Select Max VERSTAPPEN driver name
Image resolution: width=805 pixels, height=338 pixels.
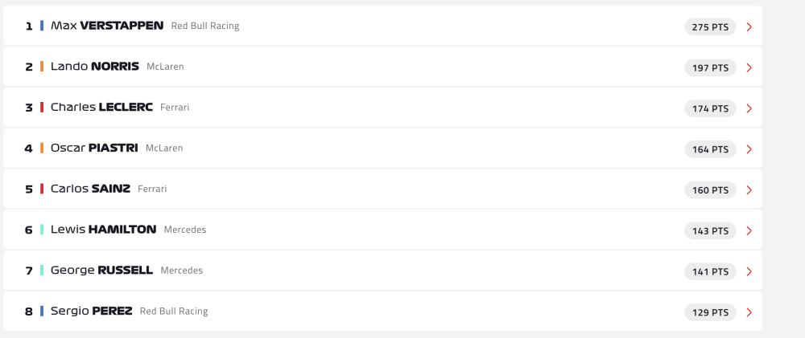point(107,26)
